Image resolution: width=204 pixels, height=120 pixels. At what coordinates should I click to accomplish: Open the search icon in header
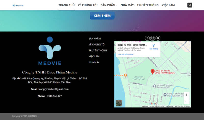click(x=190, y=5)
